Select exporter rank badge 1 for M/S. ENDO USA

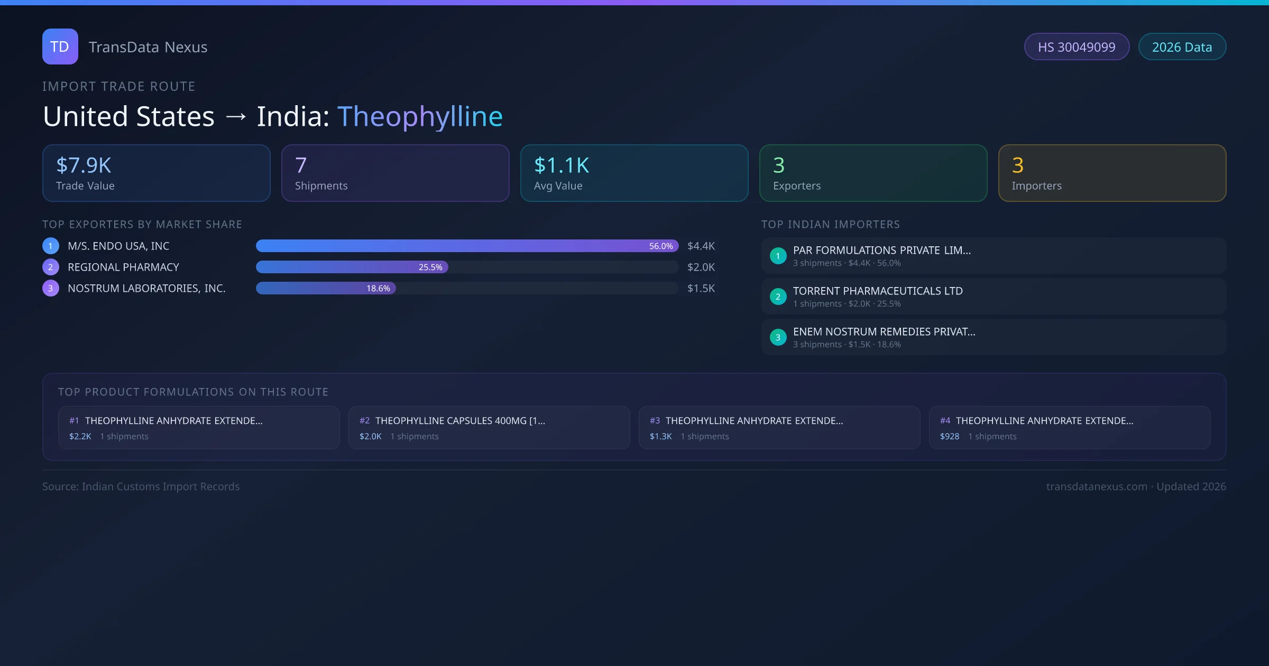pos(50,245)
